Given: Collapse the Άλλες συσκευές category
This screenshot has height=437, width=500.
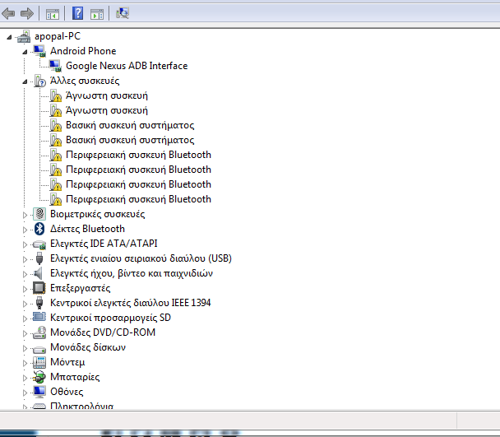Looking at the screenshot, I should tap(25, 81).
